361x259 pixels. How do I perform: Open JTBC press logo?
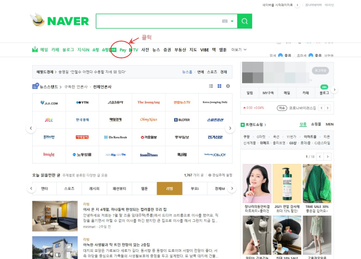click(49, 120)
